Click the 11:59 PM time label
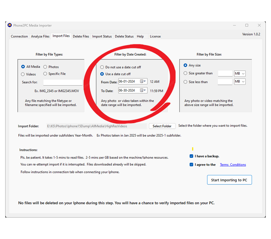 [156, 91]
